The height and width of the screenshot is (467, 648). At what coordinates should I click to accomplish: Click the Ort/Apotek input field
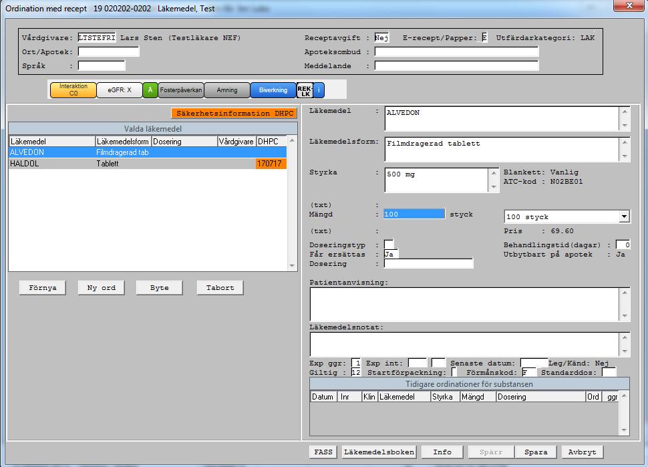(x=109, y=51)
